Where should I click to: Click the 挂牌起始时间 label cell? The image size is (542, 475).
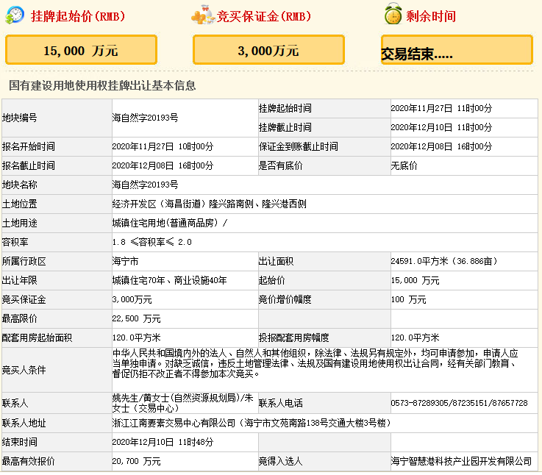pyautogui.click(x=324, y=108)
